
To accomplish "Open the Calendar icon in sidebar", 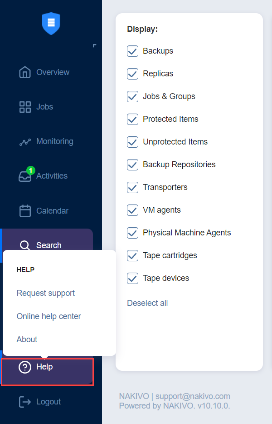I will tap(25, 211).
